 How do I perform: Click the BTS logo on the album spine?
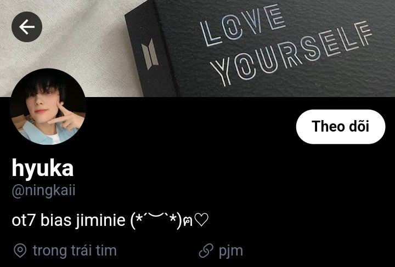(x=150, y=54)
